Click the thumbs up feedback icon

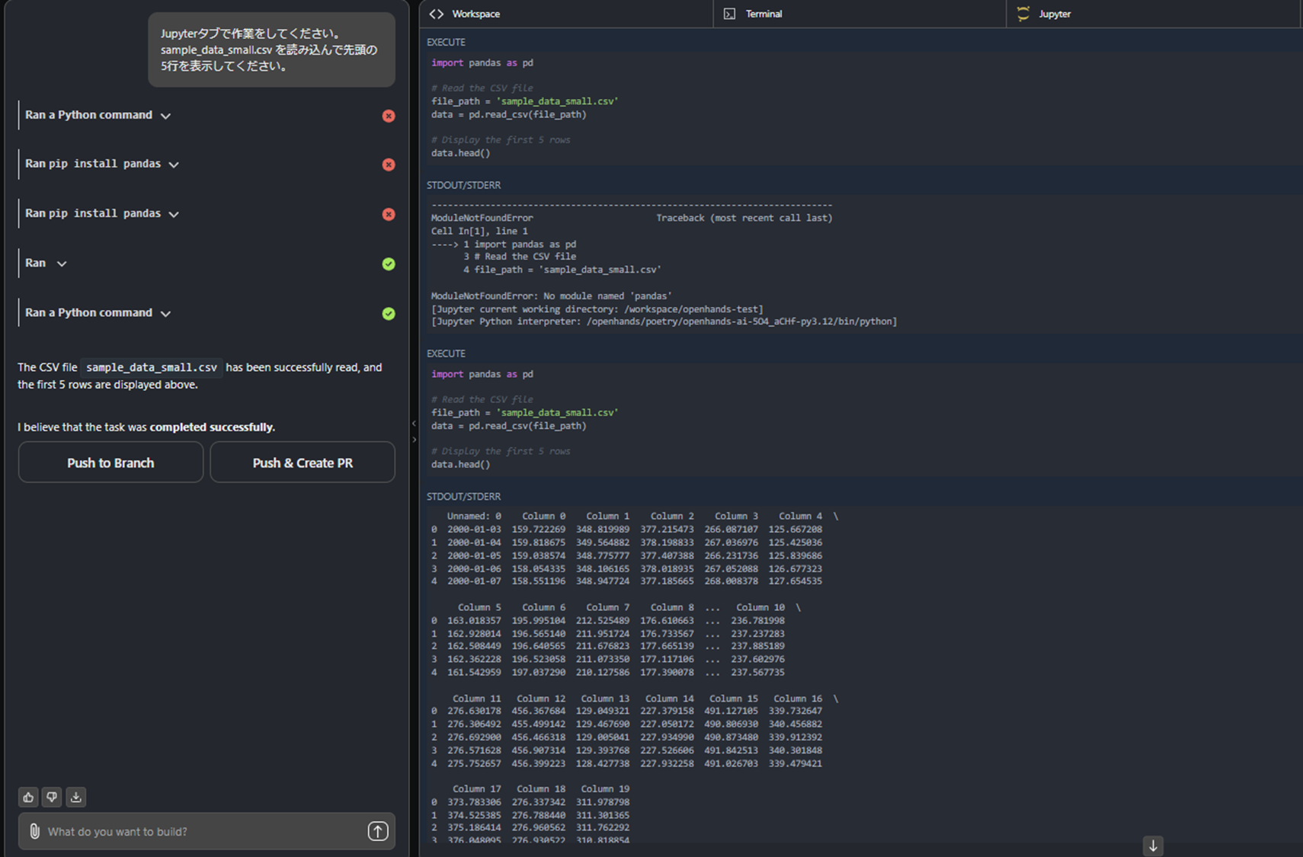[x=28, y=797]
